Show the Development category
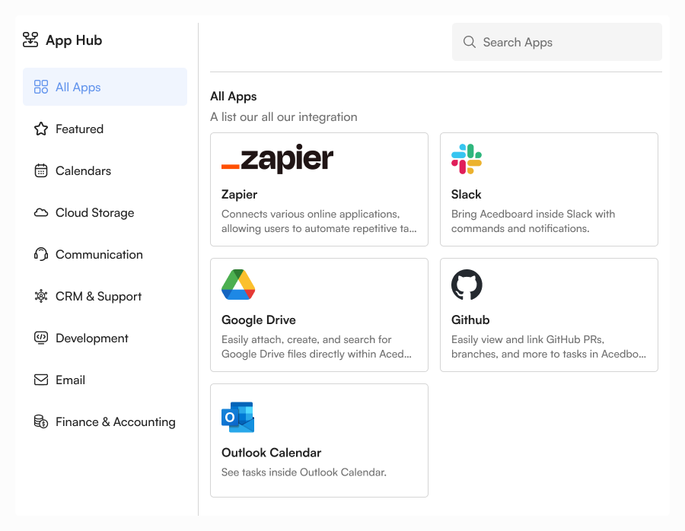Screen dimensions: 685x531 point(105,339)
